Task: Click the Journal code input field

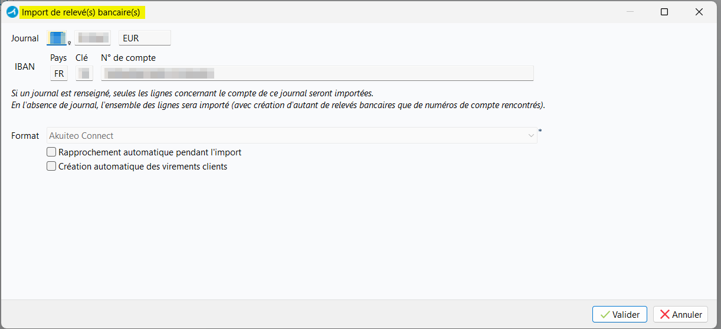Action: pos(57,38)
